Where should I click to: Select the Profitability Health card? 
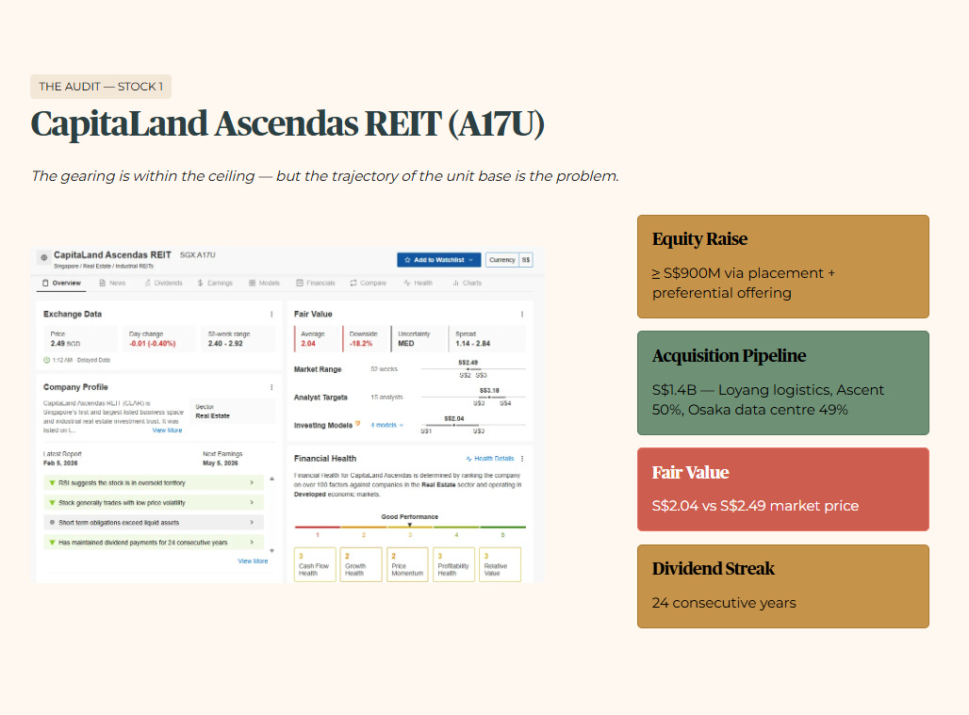(x=453, y=564)
